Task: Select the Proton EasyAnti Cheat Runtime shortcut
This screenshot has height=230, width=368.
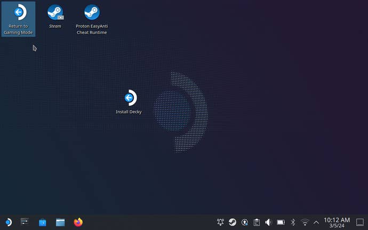Action: point(92,20)
